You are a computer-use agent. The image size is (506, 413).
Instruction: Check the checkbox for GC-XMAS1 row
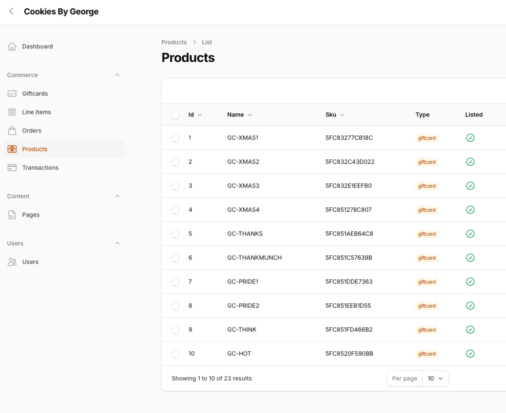tap(175, 137)
